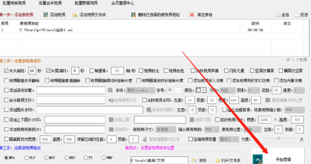Viewport: 311px width, 164px height.
Task: Click the 智能编辑裁切区域 scissors icon
Action: click(x=145, y=139)
